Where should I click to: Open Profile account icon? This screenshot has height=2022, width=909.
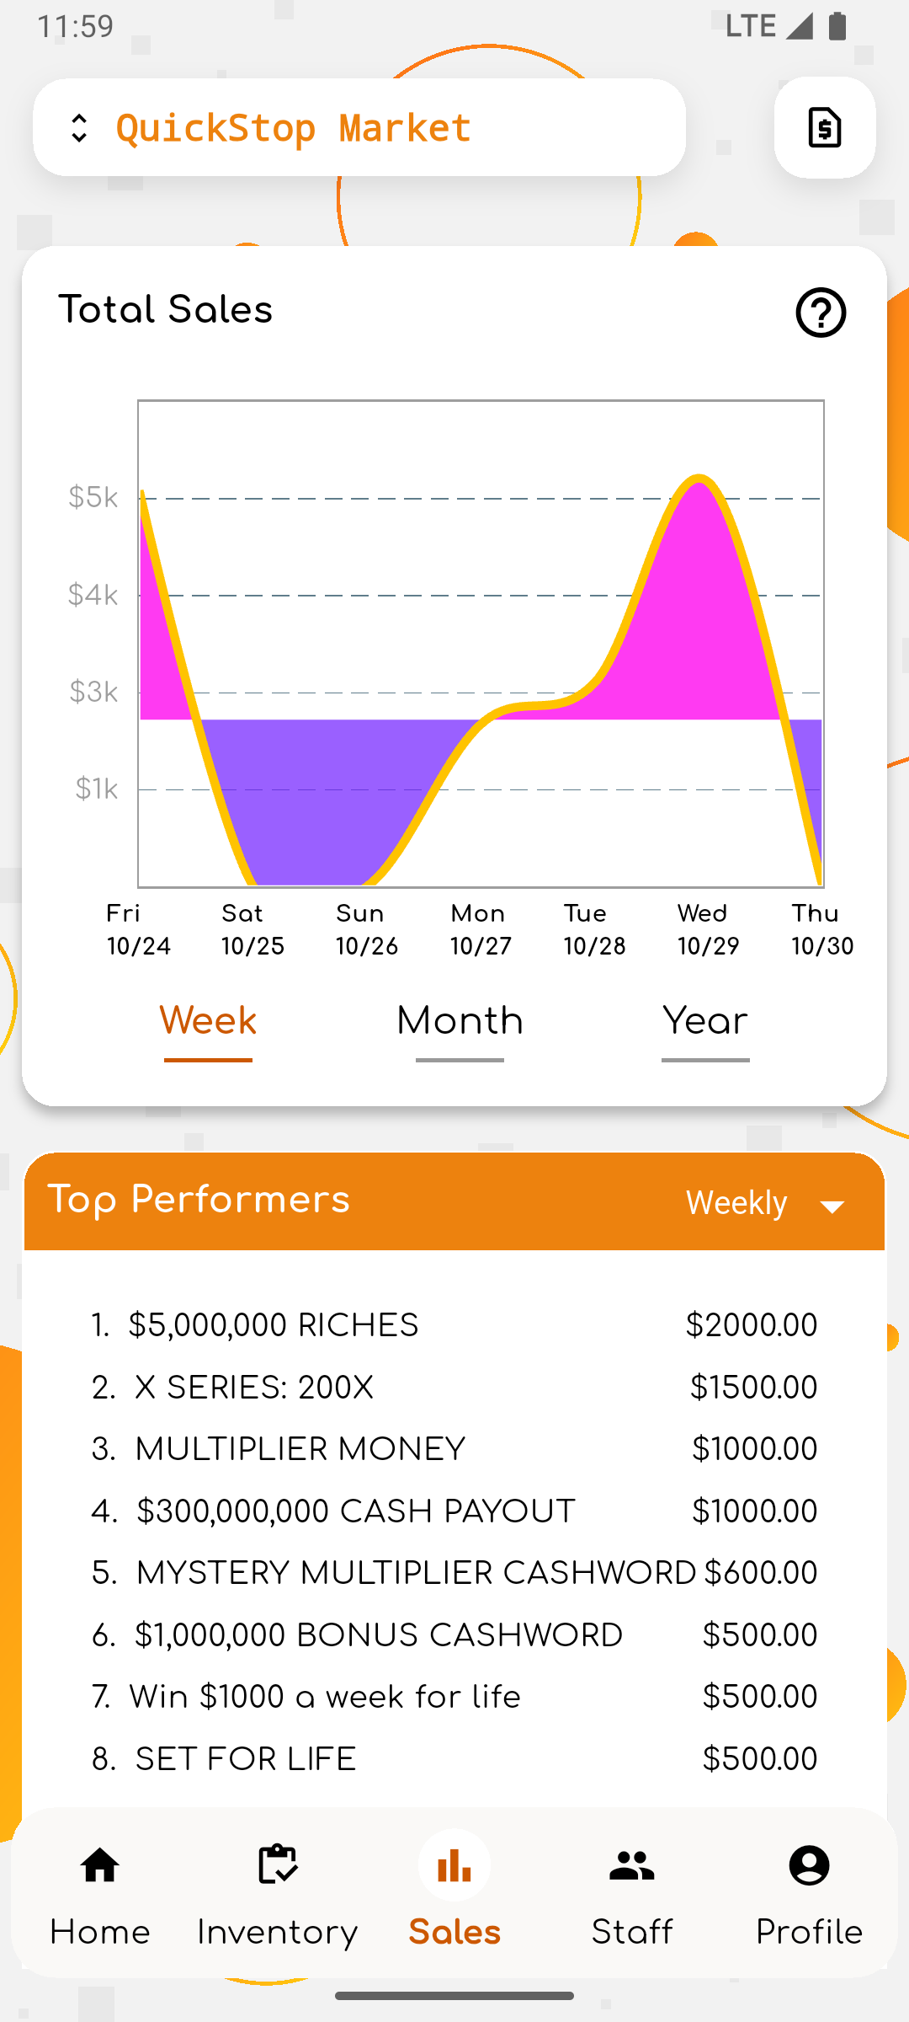coord(809,1866)
